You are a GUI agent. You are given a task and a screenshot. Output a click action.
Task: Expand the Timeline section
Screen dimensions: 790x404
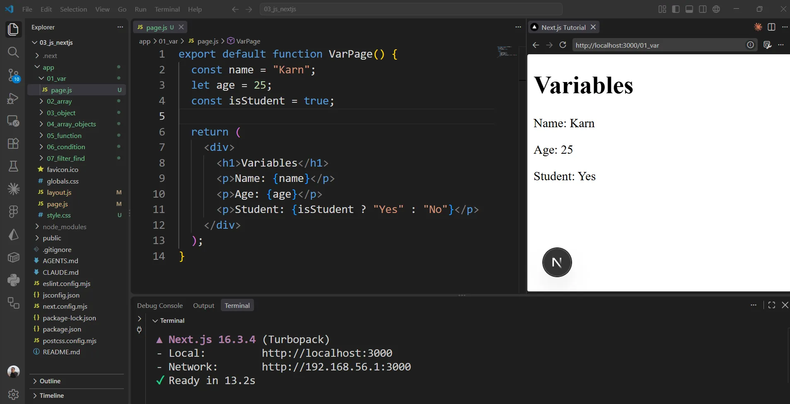[x=35, y=396]
